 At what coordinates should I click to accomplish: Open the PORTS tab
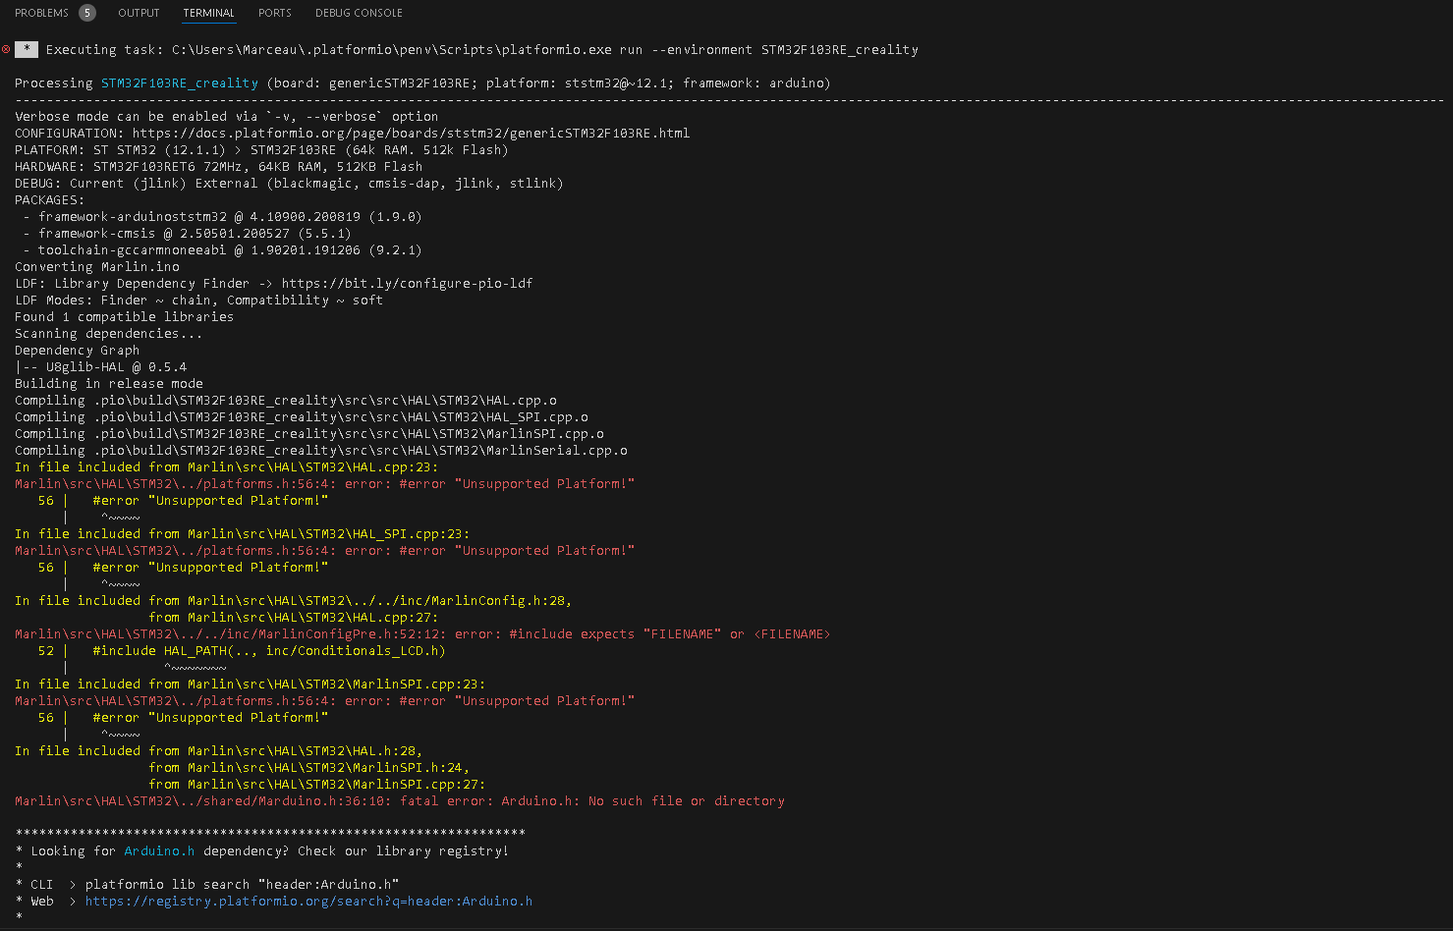click(275, 13)
